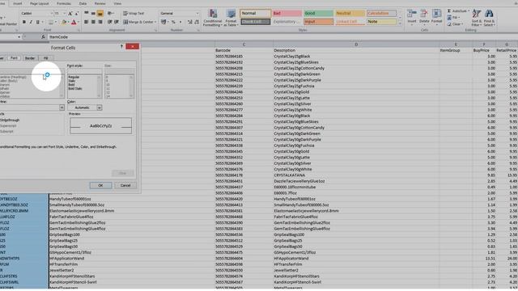Open the Merge & Center dropdown
Screen dimensions: 518x291
(155, 22)
